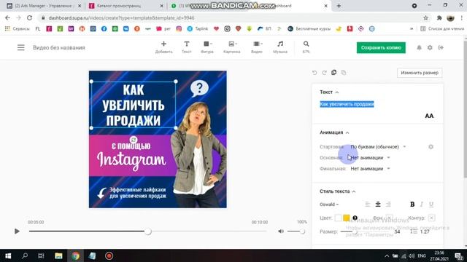Select the question mark speech bubble
The width and height of the screenshot is (467, 262).
[199, 88]
